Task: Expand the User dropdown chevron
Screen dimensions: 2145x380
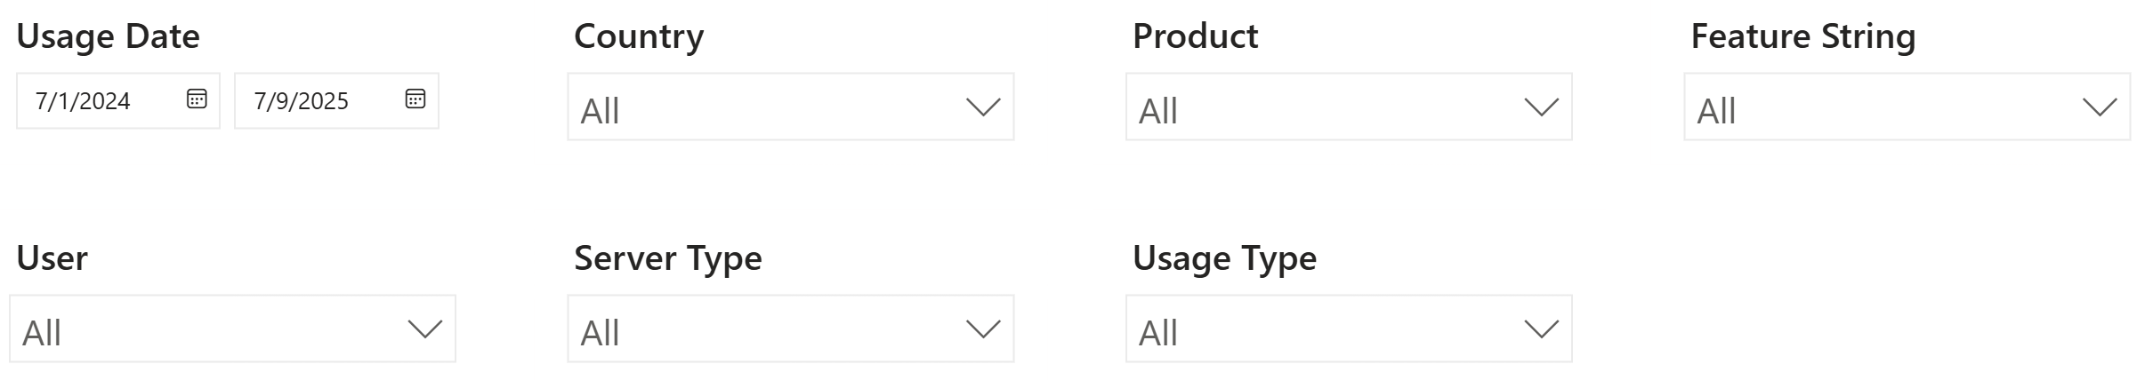Action: tap(424, 330)
